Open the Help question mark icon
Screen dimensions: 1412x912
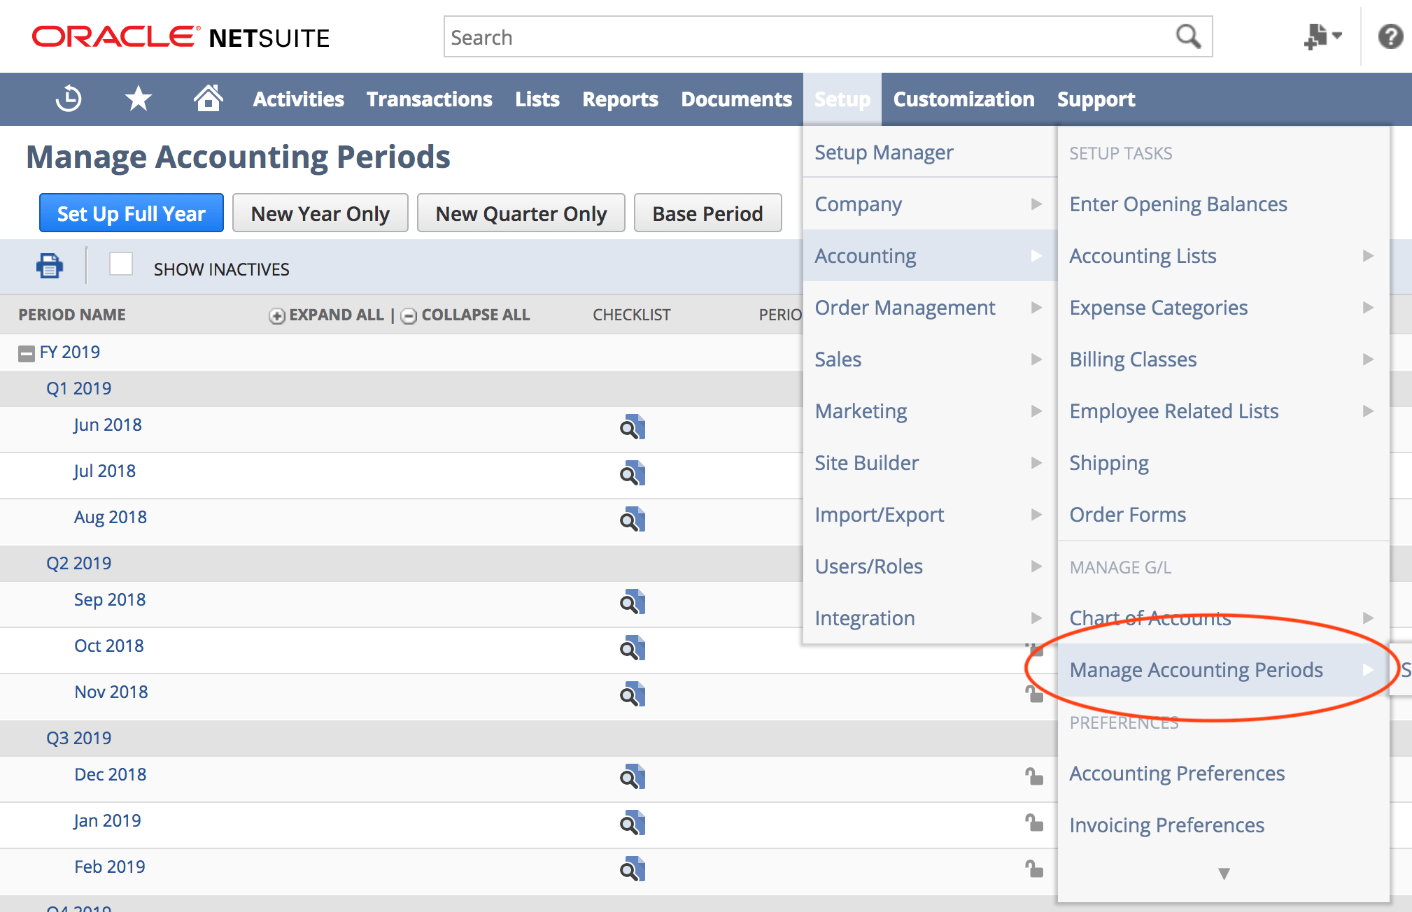(1390, 36)
